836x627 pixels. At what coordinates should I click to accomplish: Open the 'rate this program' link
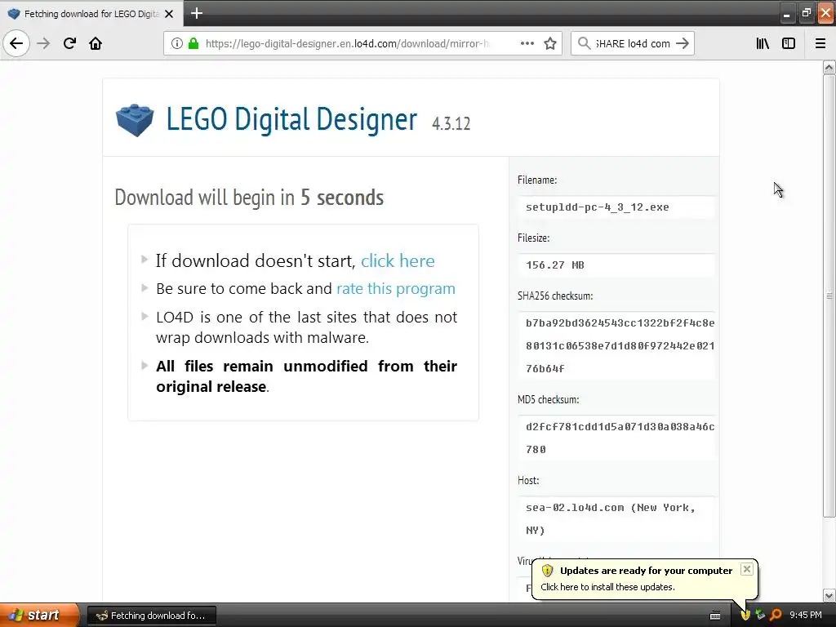point(396,288)
